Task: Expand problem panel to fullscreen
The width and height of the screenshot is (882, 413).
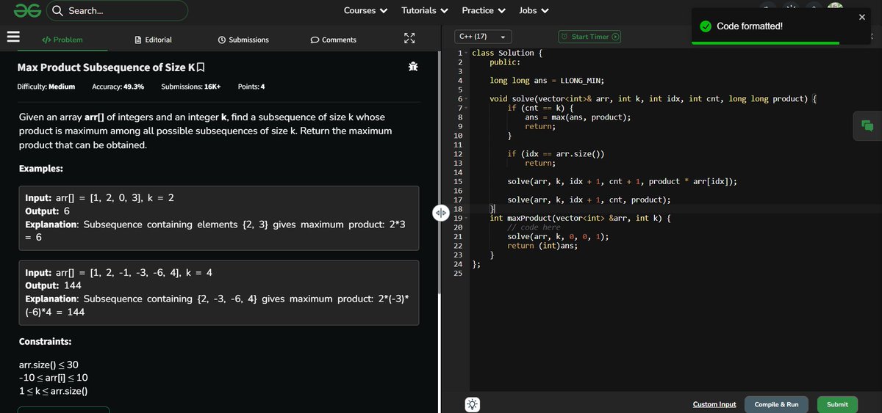Action: tap(410, 38)
